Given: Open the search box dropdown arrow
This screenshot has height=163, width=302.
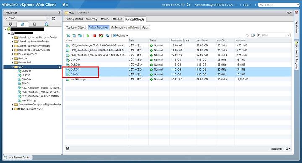Looking at the screenshot, I should pyautogui.click(x=298, y=5).
